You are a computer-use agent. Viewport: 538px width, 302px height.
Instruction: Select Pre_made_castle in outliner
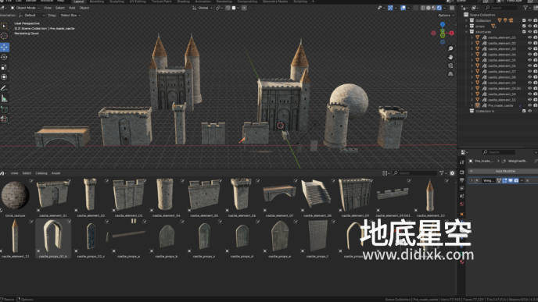tap(500, 105)
